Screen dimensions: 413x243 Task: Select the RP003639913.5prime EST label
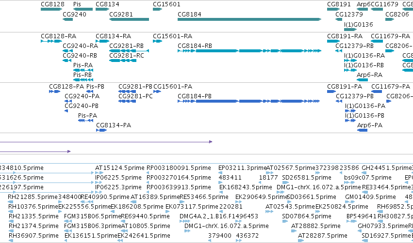coord(179,187)
